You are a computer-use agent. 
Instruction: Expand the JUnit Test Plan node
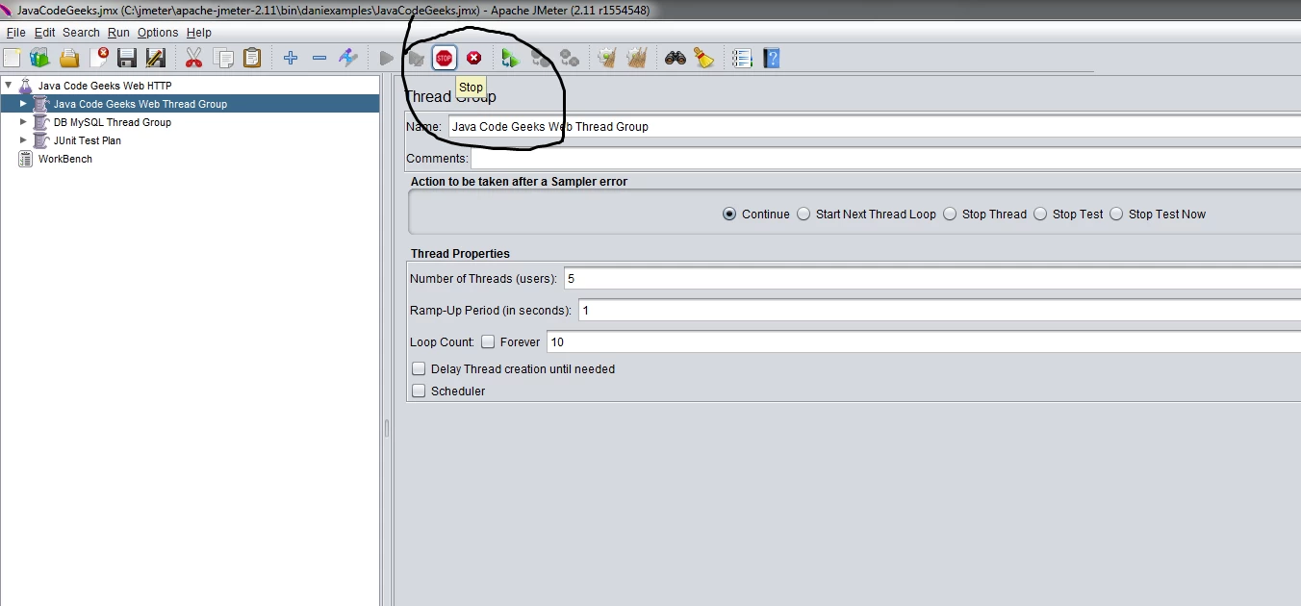tap(24, 140)
